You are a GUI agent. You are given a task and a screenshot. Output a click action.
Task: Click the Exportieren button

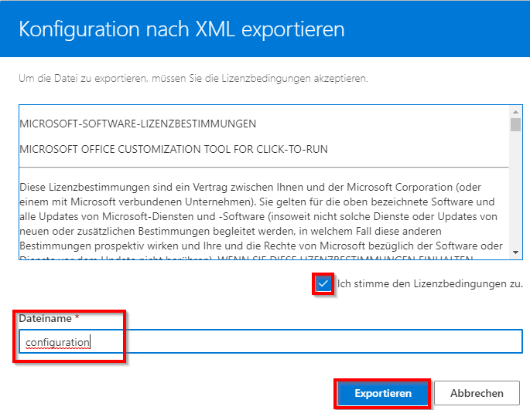click(383, 393)
